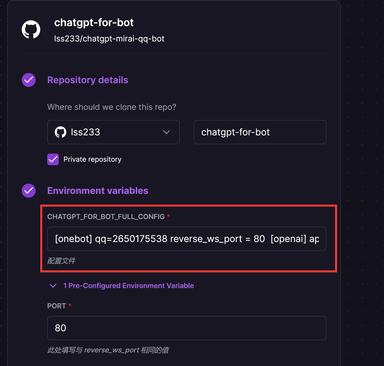Click the CHATGPT_FOR_BOT_FULL_CONFIG field label

click(106, 217)
